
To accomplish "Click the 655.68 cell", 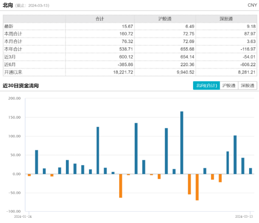I will pos(187,49).
